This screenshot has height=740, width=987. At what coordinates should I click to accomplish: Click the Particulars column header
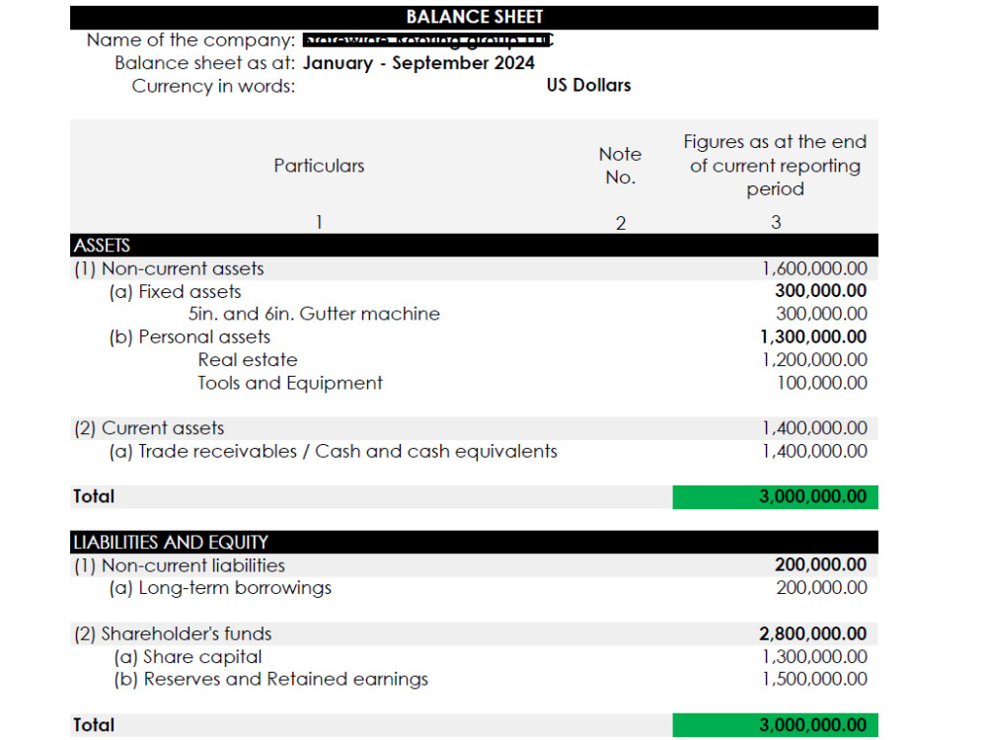click(319, 166)
